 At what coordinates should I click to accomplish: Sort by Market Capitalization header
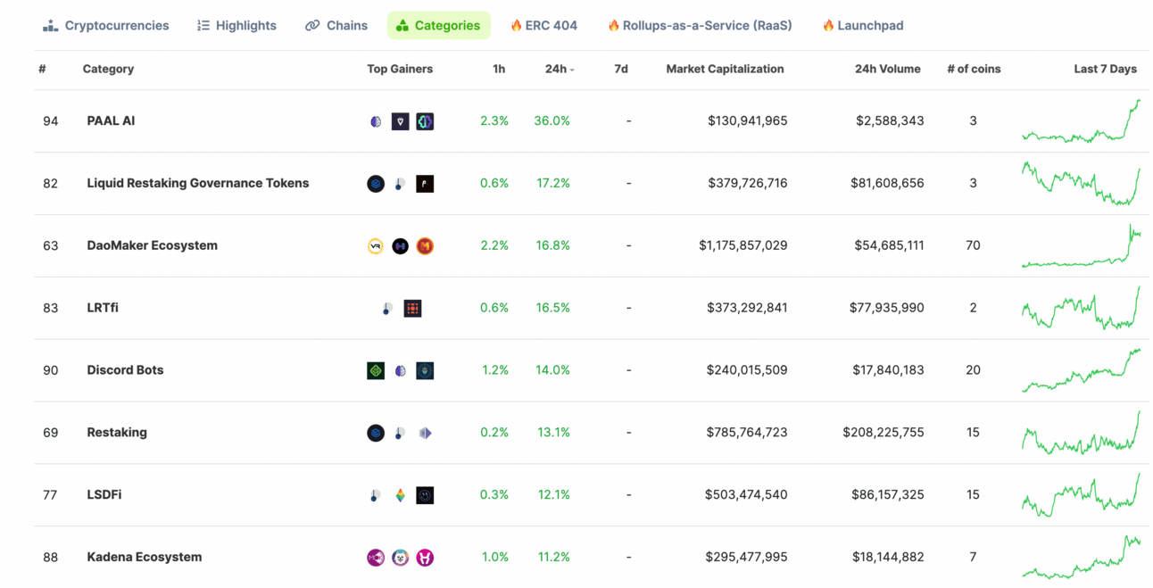(725, 69)
